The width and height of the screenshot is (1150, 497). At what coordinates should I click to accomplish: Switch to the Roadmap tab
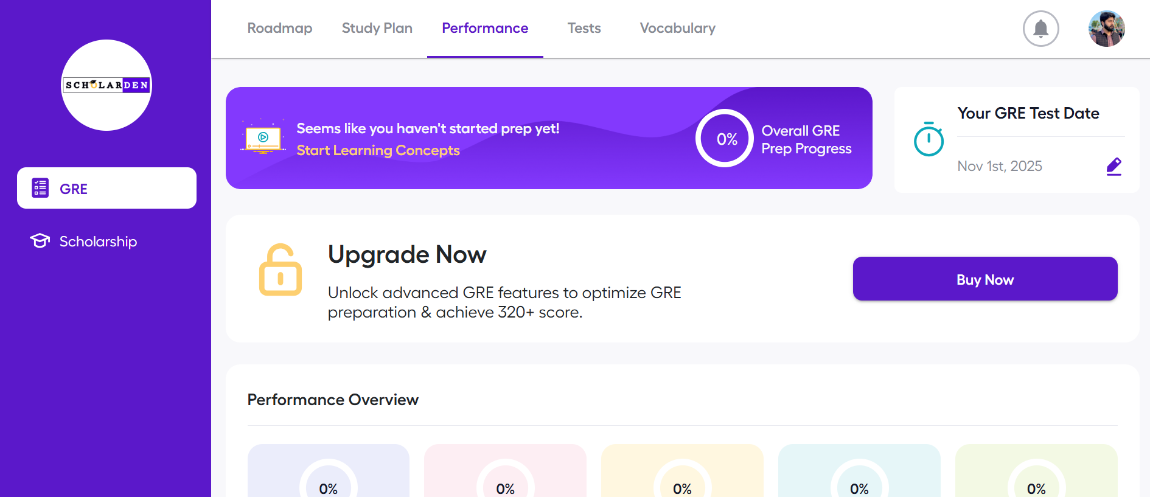[x=279, y=28]
